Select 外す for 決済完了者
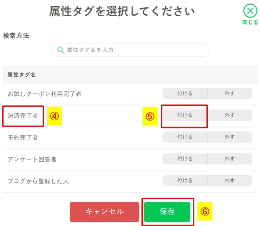260x226 pixels. [230, 115]
